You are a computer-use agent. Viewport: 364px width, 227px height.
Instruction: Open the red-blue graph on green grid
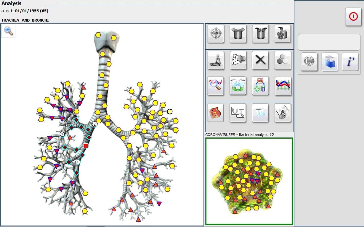click(283, 86)
